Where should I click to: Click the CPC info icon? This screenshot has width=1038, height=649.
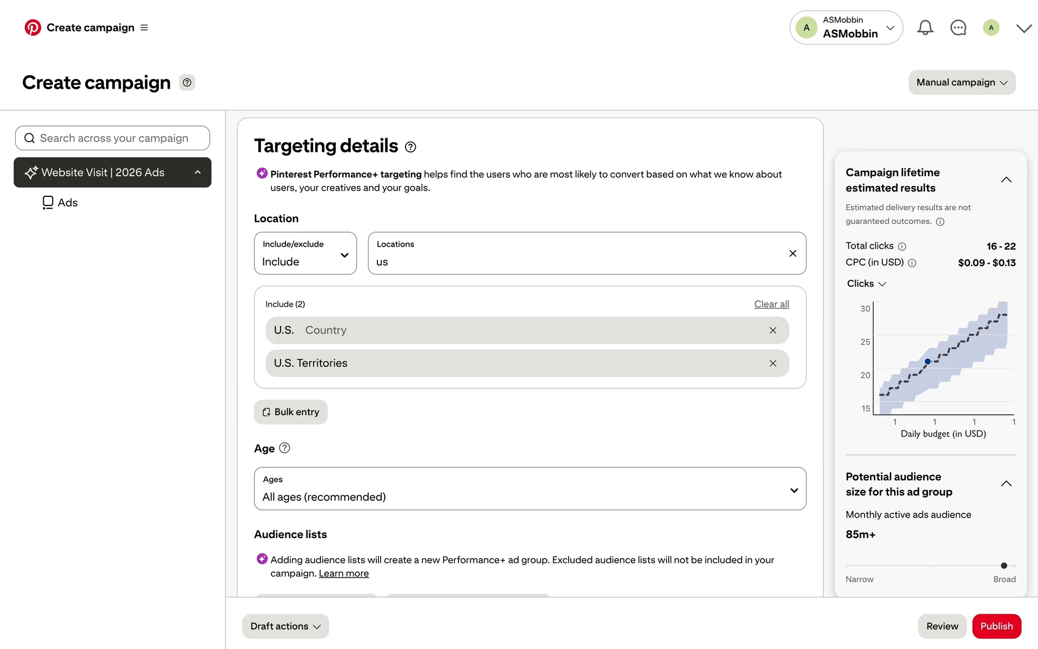[912, 263]
